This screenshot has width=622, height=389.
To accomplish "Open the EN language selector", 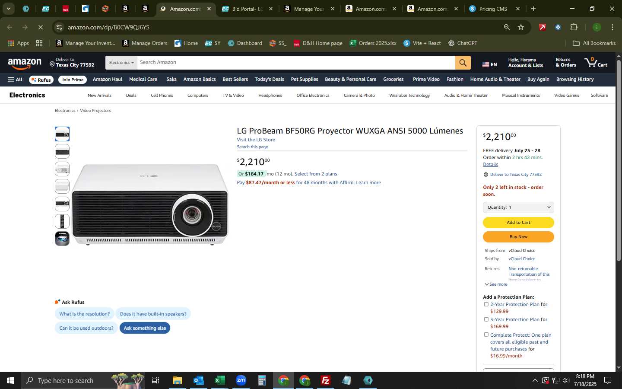I will 489,64.
